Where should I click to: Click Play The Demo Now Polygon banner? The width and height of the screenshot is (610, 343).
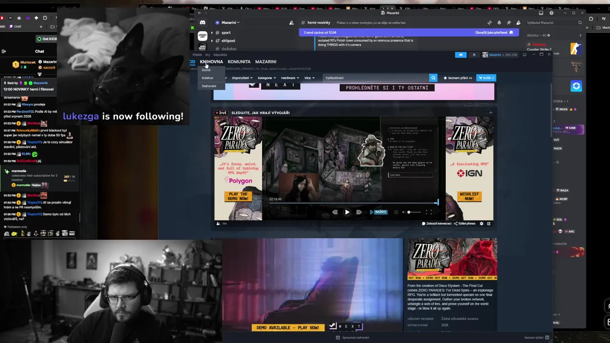(x=238, y=196)
